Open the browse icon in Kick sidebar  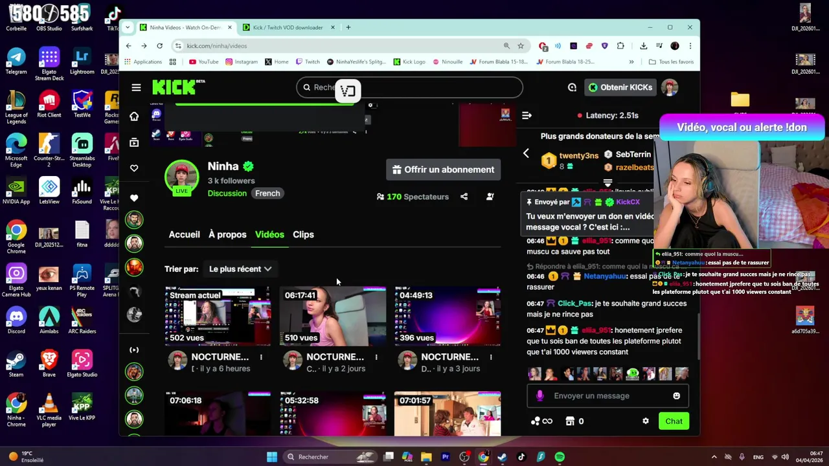tap(134, 142)
